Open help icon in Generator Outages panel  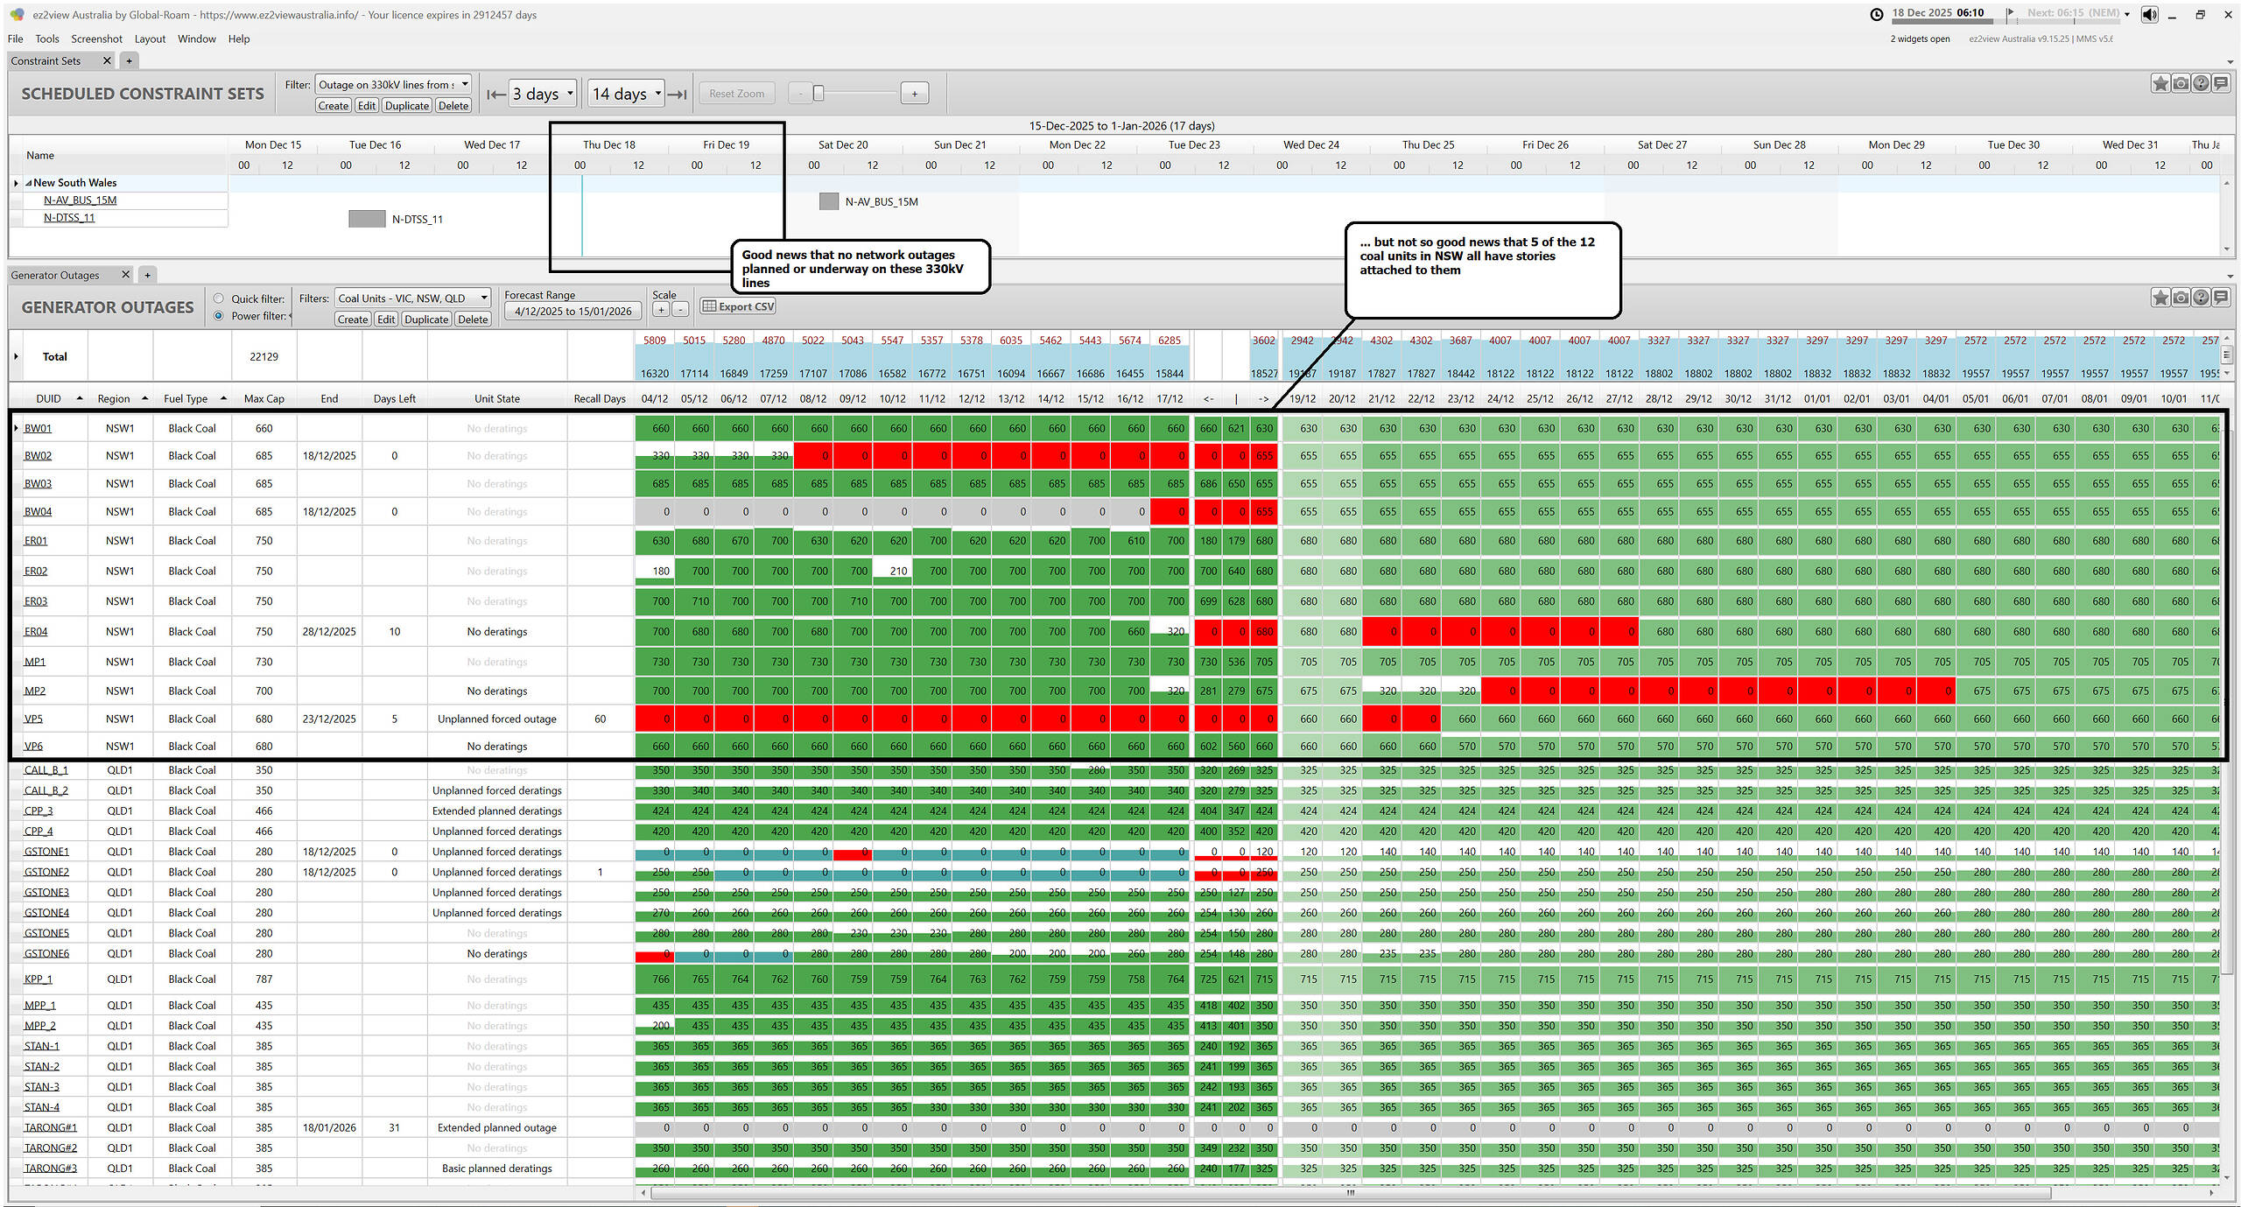pyautogui.click(x=2201, y=298)
